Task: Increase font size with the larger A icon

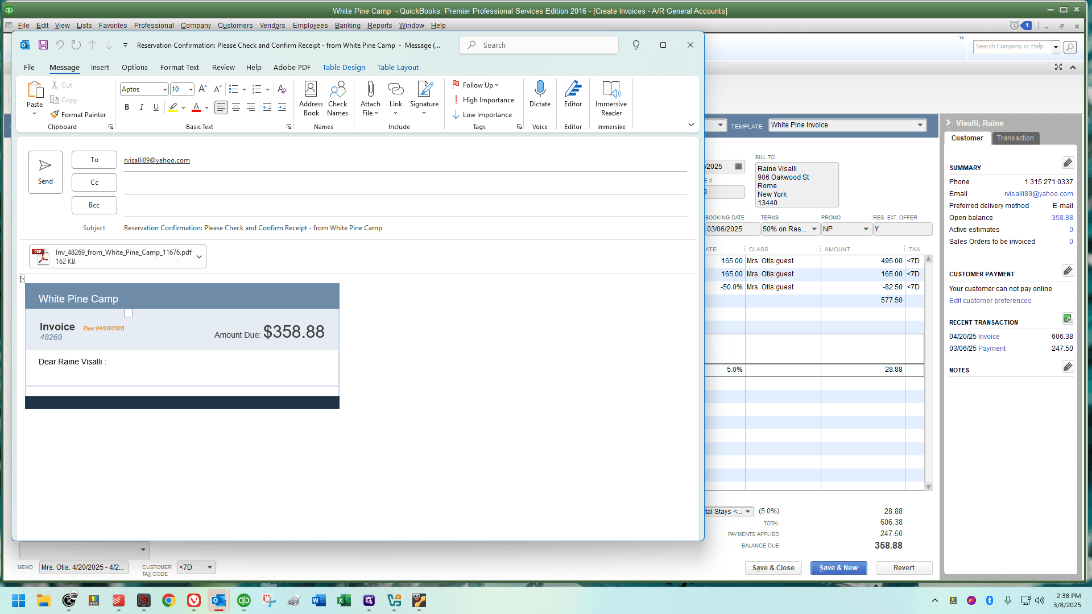Action: (202, 89)
